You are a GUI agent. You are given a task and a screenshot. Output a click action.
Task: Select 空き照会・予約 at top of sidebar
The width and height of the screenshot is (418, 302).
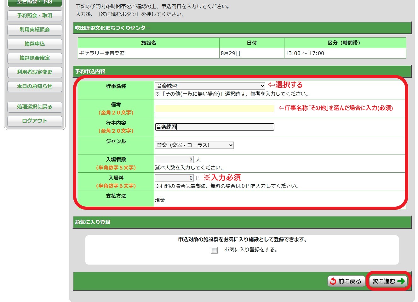pos(35,3)
